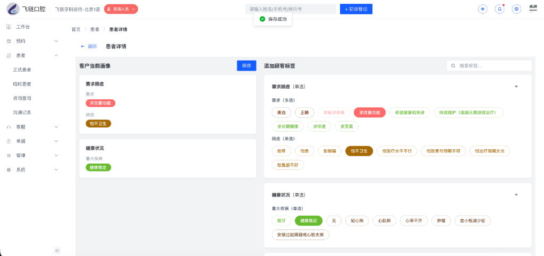Viewport: 544px width, 256px height.
Task: Open the user avatar in the header
Action: point(533,9)
